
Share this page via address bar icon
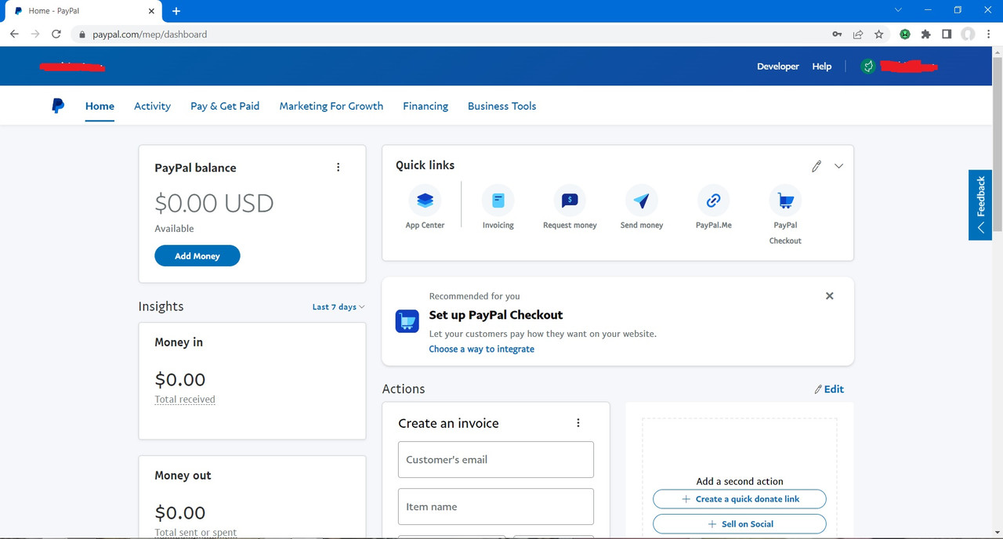coord(858,34)
